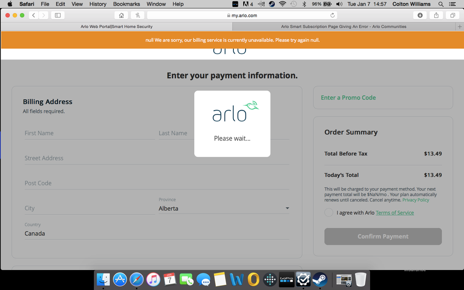Image resolution: width=464 pixels, height=290 pixels.
Task: Click the Post Code field
Action: (157, 184)
